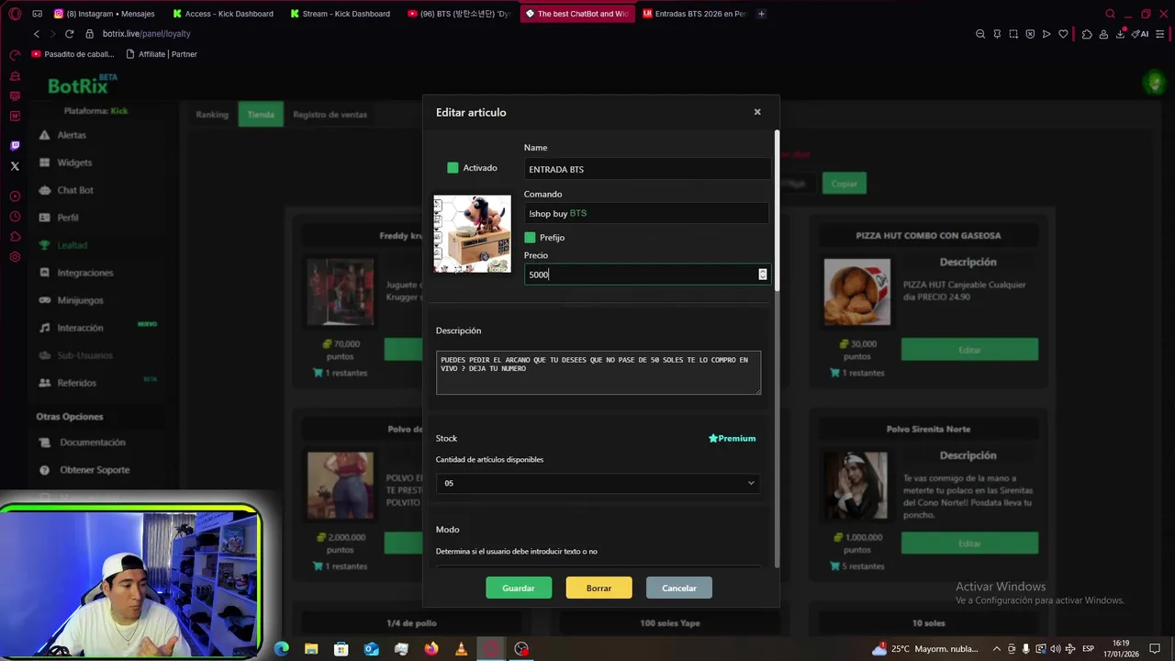Open the ad-blocker shield icon

click(1030, 34)
